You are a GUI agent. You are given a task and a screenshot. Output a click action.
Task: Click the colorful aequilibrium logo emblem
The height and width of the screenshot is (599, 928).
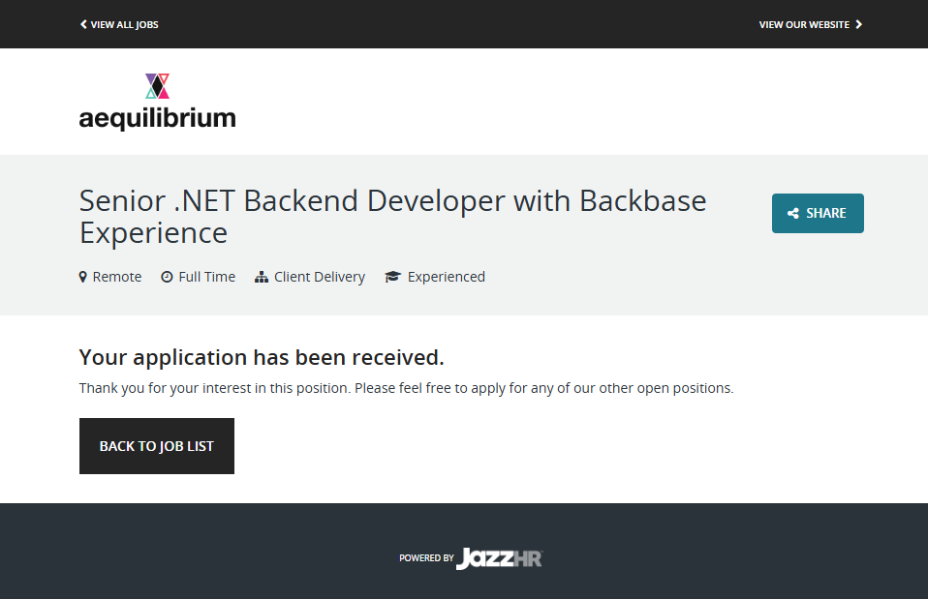(x=158, y=86)
